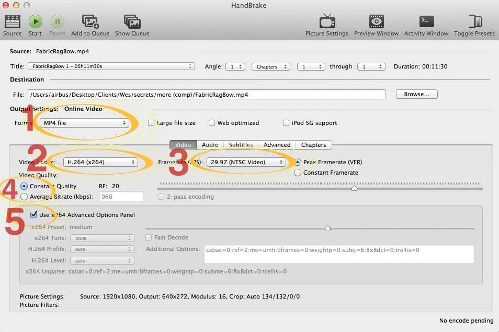Open the Chapters range-type dropdown
This screenshot has width=499, height=332.
pos(271,66)
